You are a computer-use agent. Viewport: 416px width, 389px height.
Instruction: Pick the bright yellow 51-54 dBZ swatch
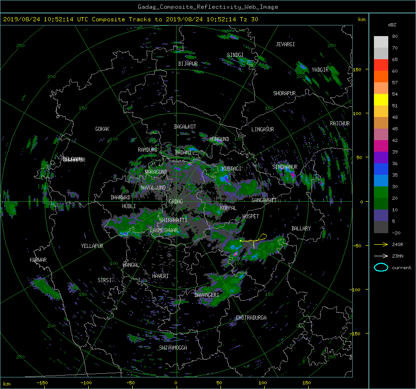click(381, 100)
